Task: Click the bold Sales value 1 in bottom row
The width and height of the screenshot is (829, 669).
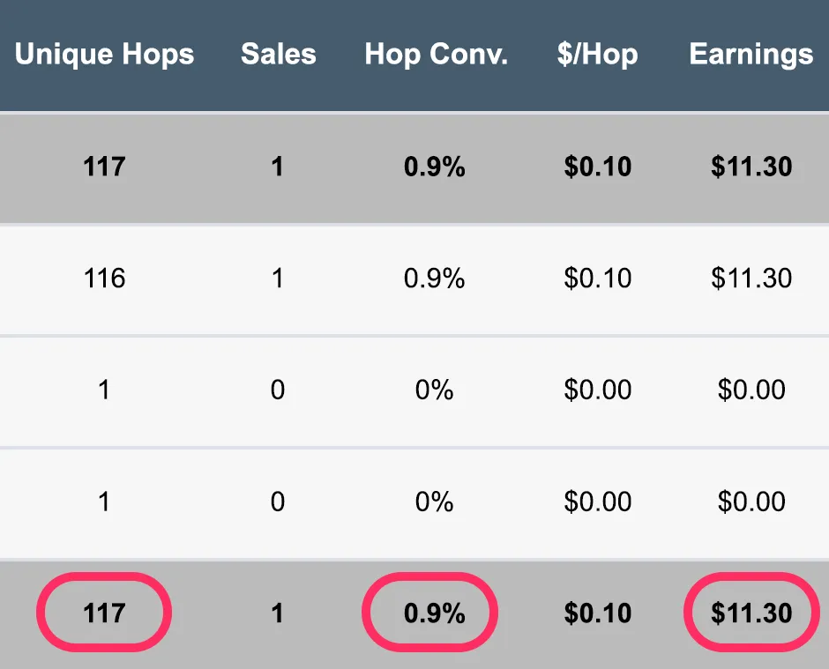Action: 278,613
